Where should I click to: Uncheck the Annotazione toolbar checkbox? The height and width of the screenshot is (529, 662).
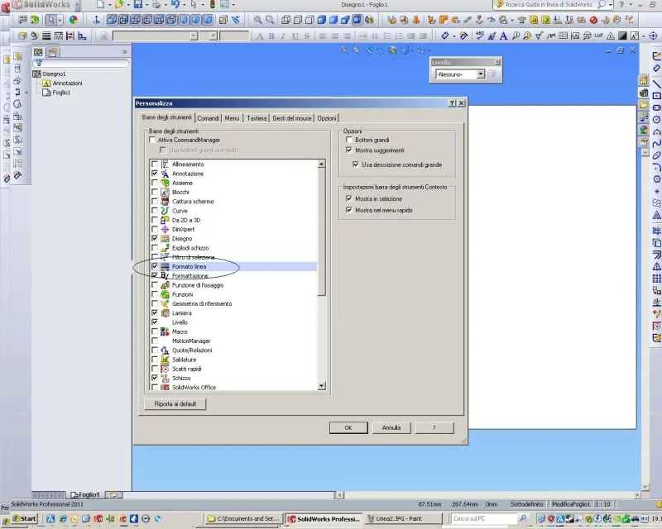(x=155, y=174)
